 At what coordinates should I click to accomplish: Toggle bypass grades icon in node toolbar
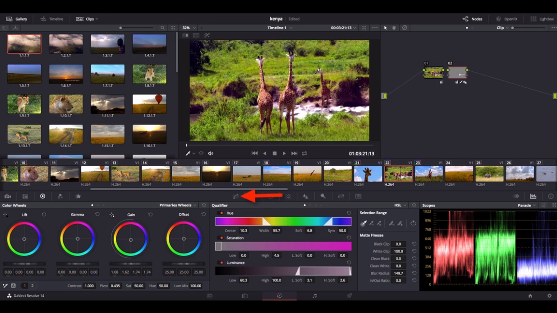coord(405,28)
